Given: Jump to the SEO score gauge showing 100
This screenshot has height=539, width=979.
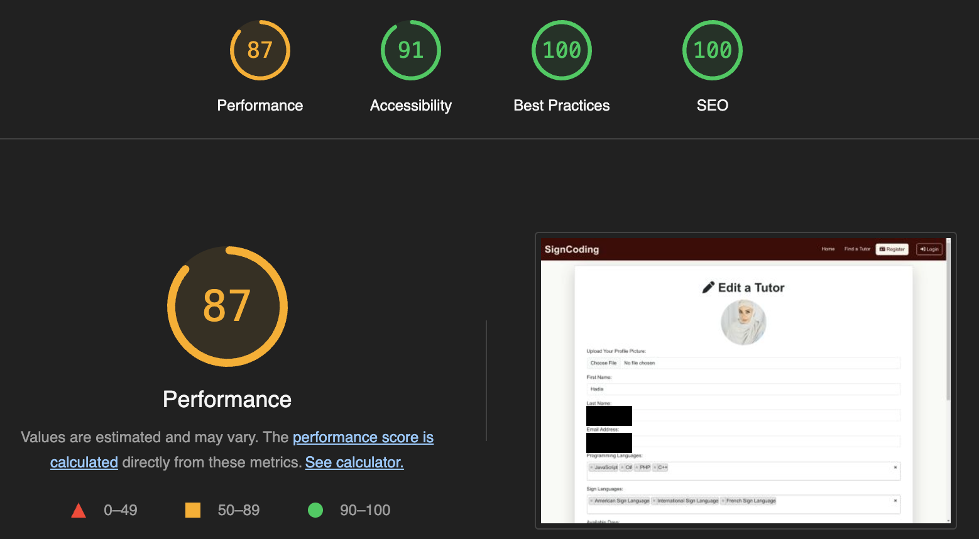Looking at the screenshot, I should 713,50.
